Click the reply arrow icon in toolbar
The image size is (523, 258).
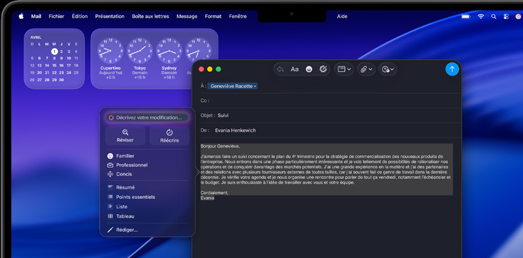click(x=280, y=69)
